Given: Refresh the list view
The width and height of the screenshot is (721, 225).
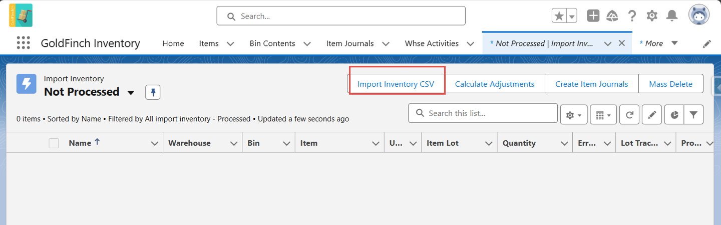Looking at the screenshot, I should (629, 114).
